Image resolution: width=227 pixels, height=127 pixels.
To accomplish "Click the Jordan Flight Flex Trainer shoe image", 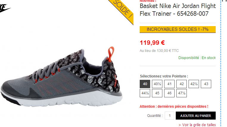I will (x=62, y=77).
